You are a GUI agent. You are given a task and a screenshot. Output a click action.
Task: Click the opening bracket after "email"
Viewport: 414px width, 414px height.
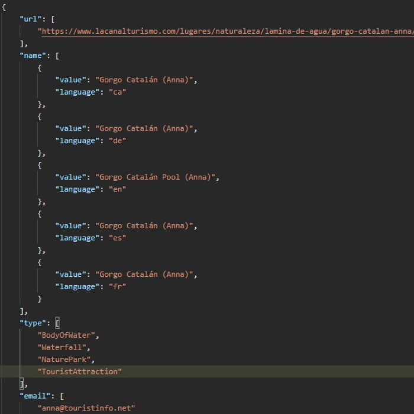coord(62,396)
